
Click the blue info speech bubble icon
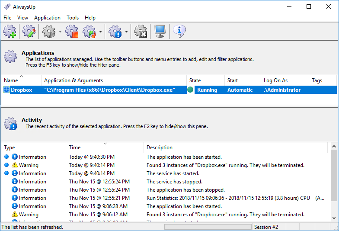(179, 31)
